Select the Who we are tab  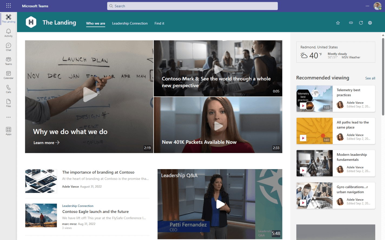(x=96, y=23)
